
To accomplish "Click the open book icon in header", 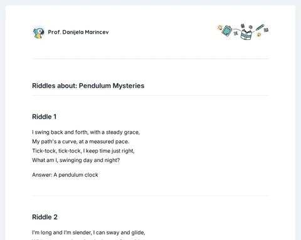I will [246, 34].
